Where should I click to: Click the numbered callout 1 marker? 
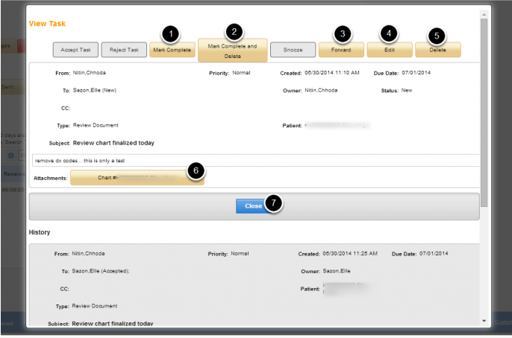click(171, 34)
